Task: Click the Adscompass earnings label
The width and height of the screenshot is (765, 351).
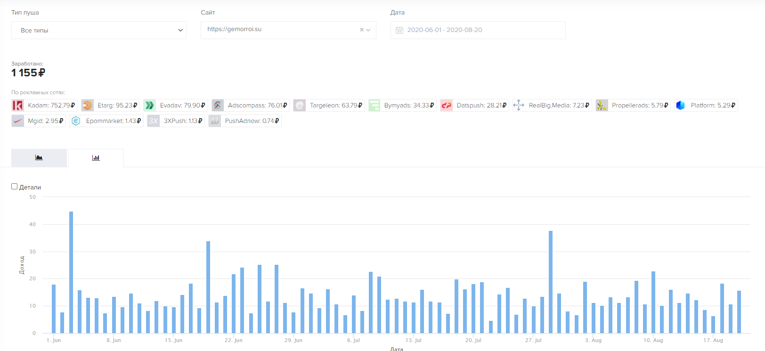Action: [257, 106]
